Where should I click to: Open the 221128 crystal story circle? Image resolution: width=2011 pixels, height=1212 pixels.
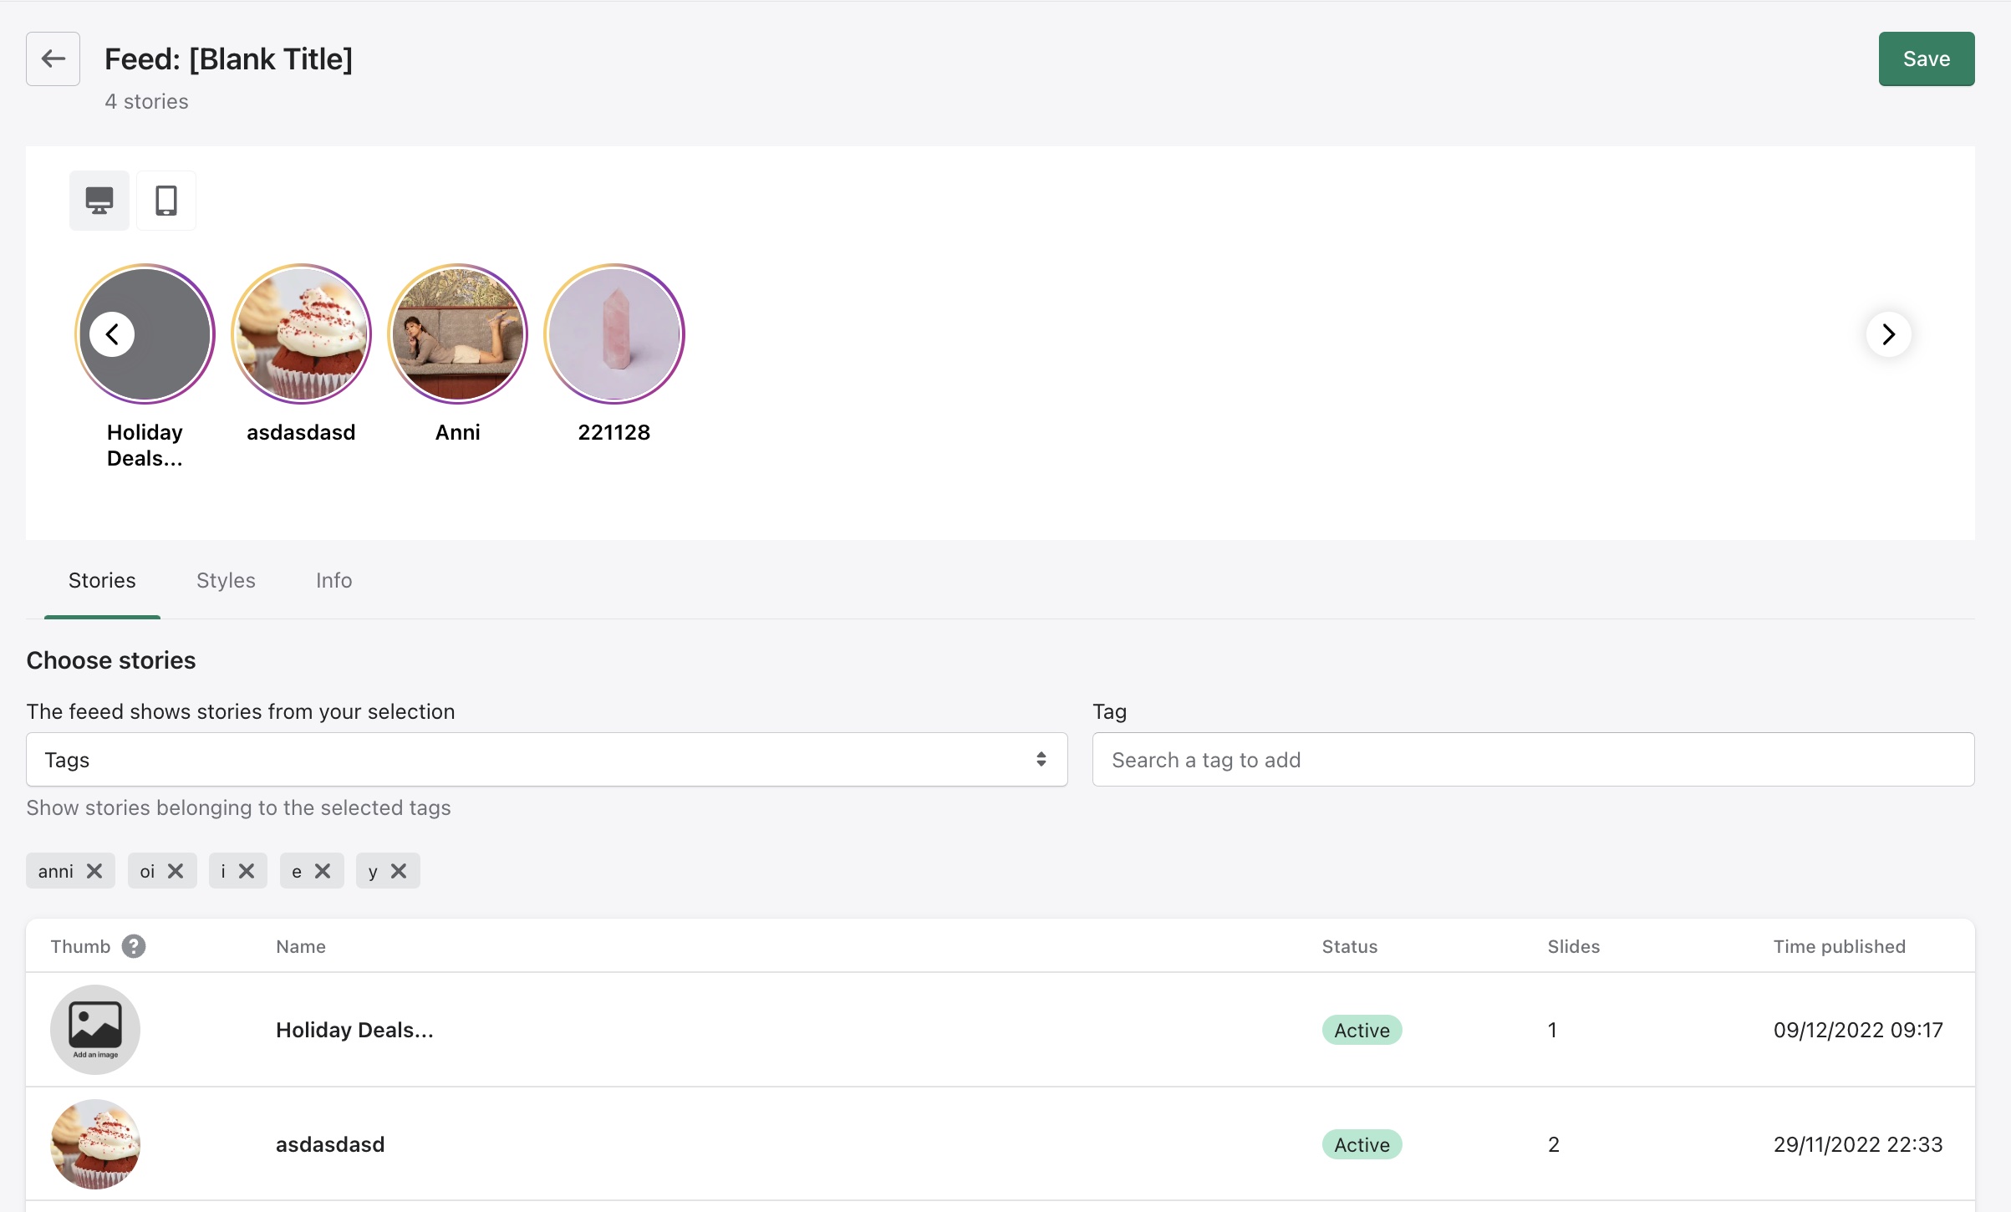[x=613, y=334]
